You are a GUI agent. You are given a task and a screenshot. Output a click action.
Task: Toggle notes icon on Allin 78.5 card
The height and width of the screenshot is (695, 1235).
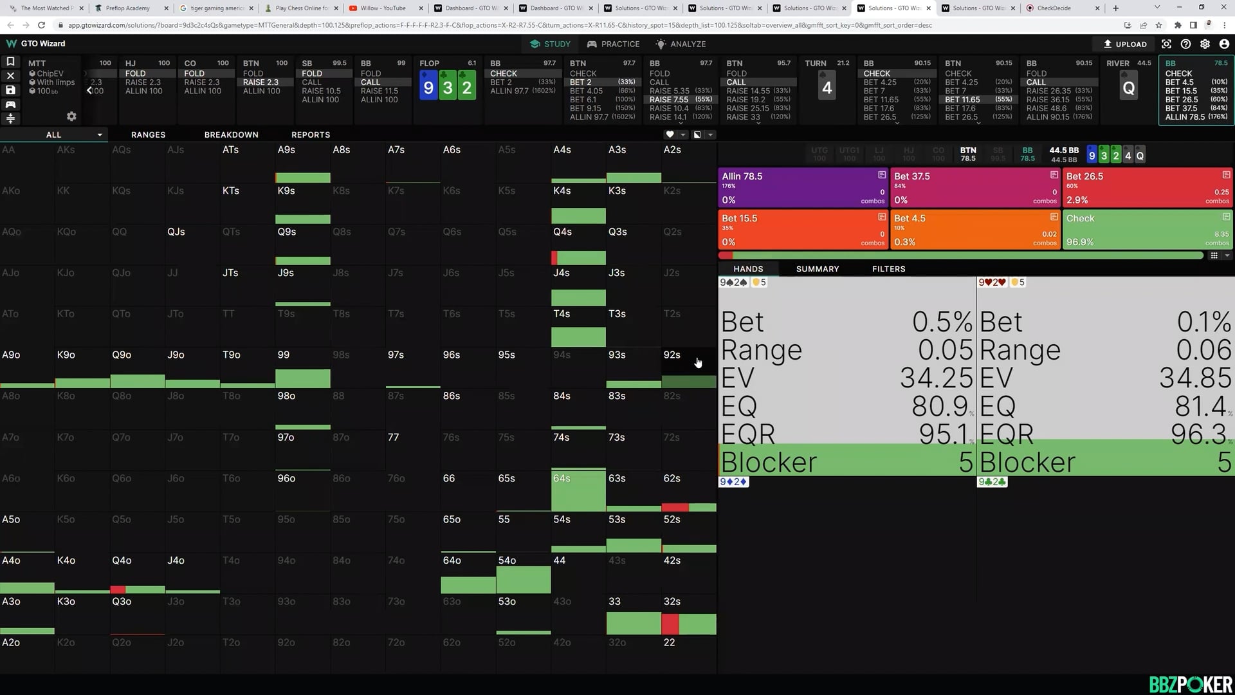[882, 175]
